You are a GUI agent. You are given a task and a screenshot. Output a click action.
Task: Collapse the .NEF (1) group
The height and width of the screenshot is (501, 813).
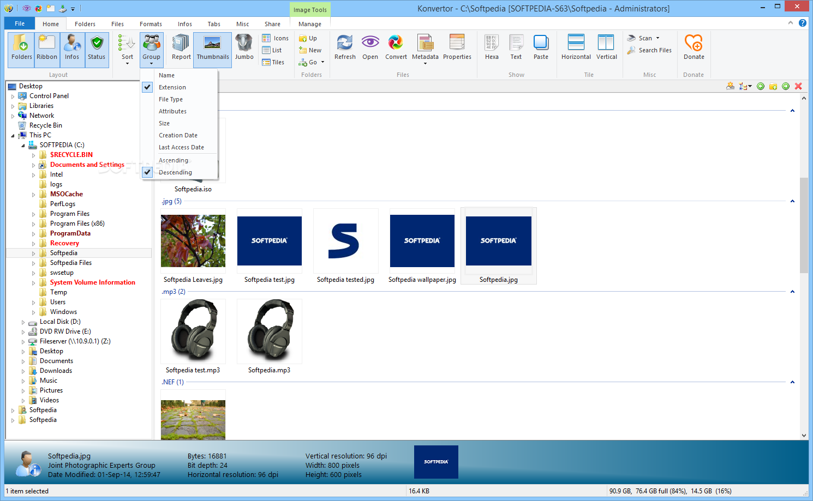(x=792, y=382)
